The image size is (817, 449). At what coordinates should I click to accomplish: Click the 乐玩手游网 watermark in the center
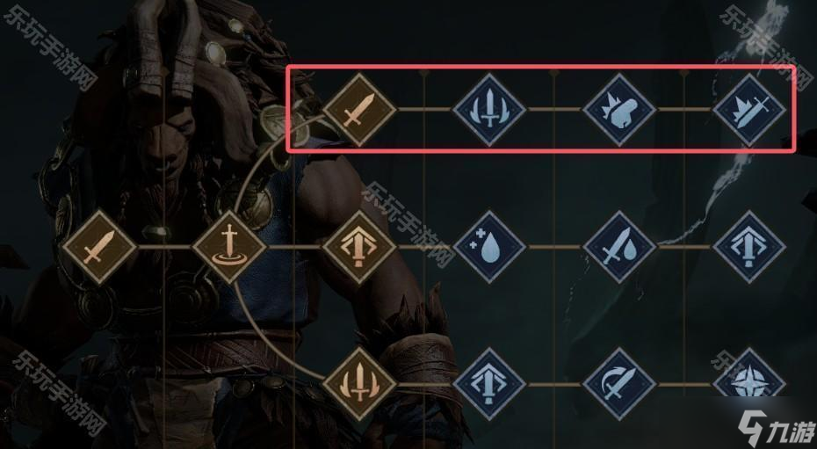[408, 225]
